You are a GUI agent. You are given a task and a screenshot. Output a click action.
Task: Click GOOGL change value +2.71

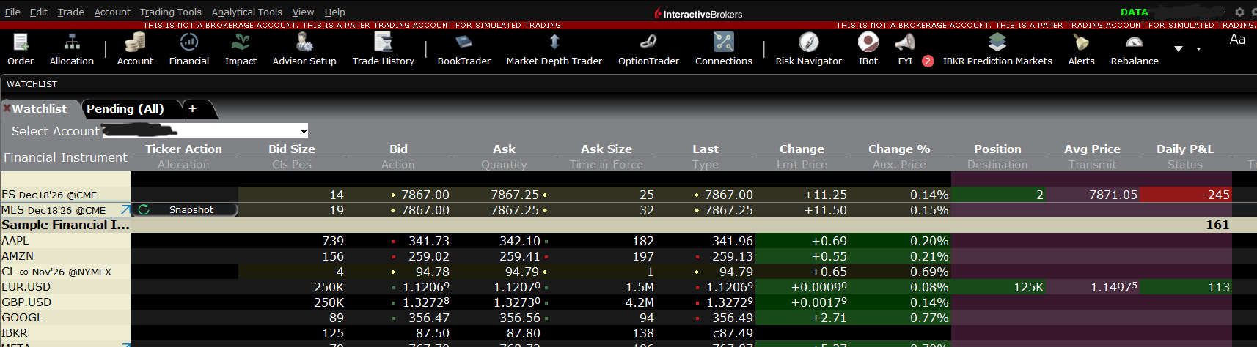pyautogui.click(x=828, y=318)
